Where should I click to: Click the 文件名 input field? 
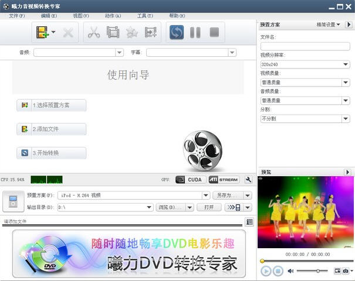coord(305,46)
